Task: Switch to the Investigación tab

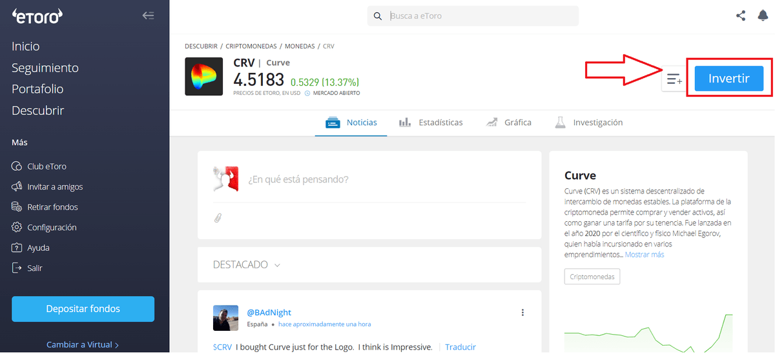Action: (588, 123)
